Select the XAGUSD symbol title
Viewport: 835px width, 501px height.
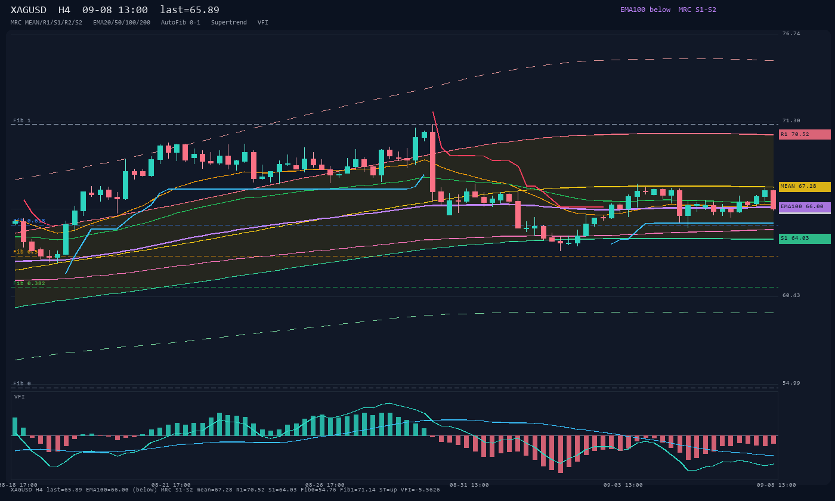click(30, 10)
